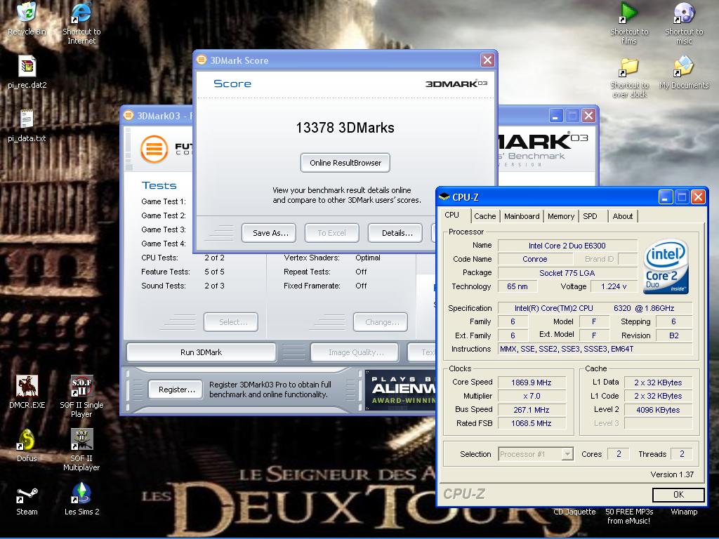The height and width of the screenshot is (539, 719).
Task: Click the Core Speed value 1869.9 MHz
Action: pos(531,382)
